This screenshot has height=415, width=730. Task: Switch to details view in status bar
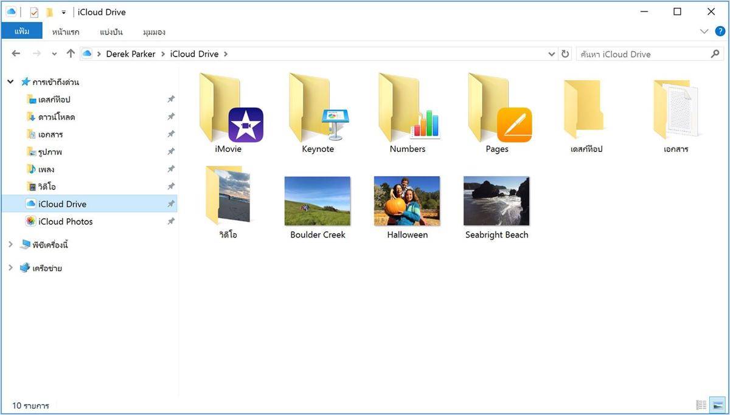tap(701, 405)
